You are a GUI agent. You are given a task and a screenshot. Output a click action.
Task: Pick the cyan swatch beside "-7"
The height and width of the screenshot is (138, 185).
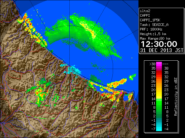[159, 129]
